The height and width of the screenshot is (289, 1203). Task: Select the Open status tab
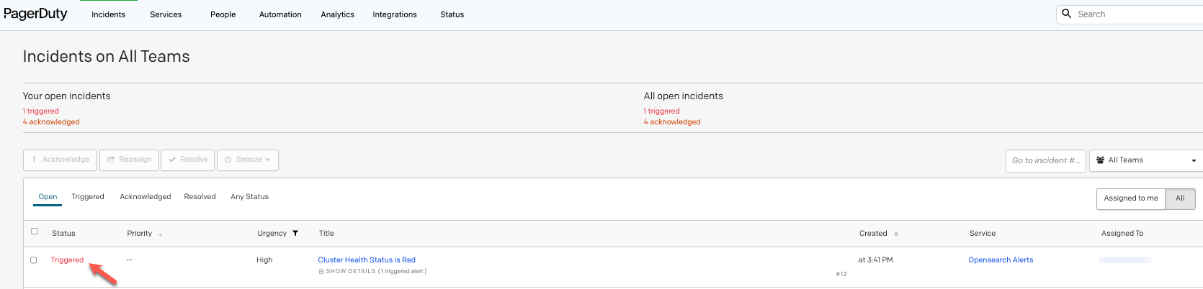[x=48, y=197]
